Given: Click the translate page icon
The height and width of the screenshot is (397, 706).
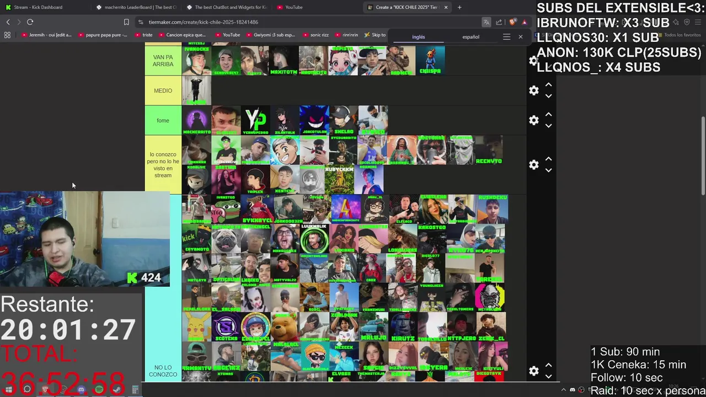Looking at the screenshot, I should coord(486,22).
